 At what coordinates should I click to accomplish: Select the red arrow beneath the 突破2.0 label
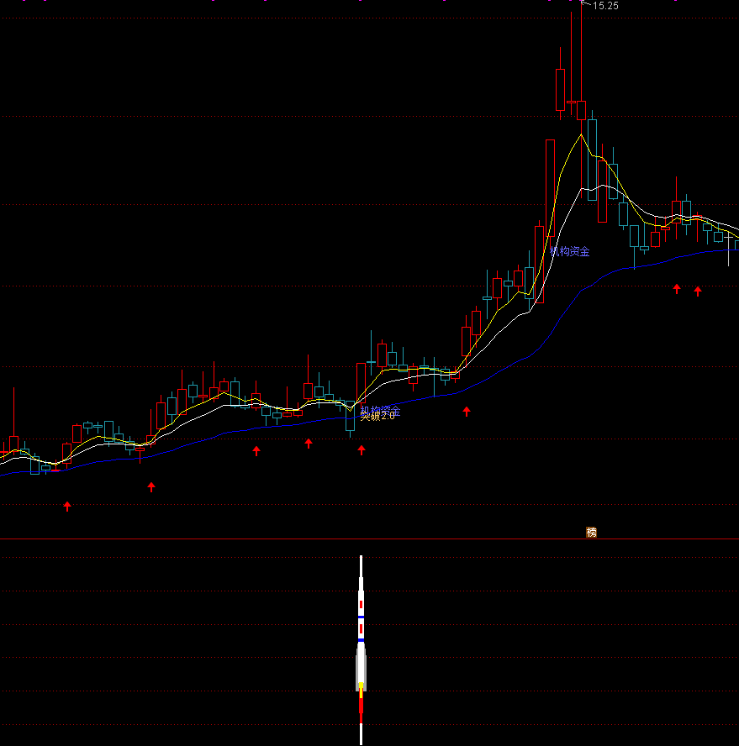tap(362, 449)
